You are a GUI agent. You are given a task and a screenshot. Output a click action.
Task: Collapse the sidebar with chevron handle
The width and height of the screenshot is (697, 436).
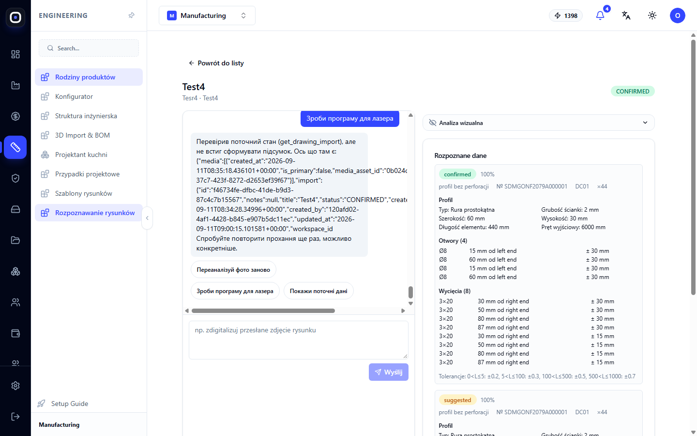click(x=147, y=218)
